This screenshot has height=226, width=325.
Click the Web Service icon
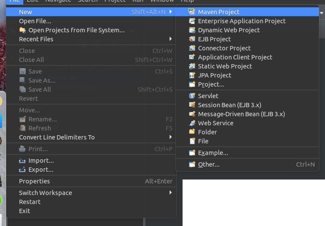point(192,123)
